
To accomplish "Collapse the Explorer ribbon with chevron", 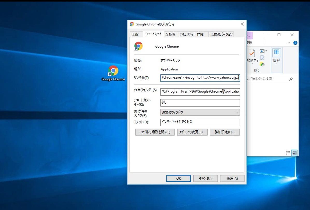I will (x=289, y=43).
